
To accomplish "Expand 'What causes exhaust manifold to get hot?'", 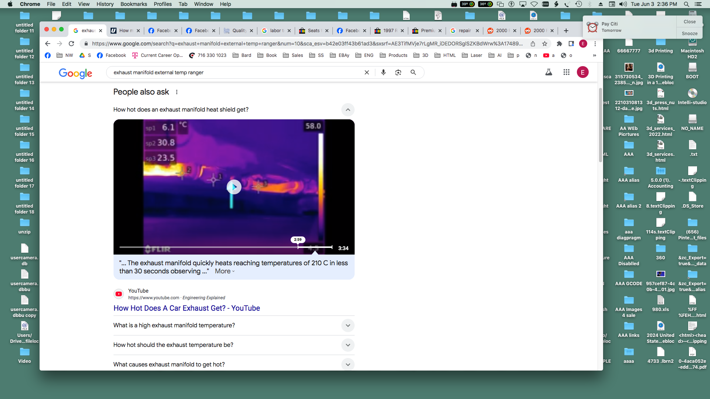I will [348, 364].
